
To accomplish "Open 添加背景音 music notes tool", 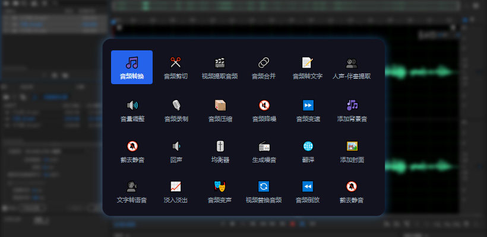I will point(352,110).
